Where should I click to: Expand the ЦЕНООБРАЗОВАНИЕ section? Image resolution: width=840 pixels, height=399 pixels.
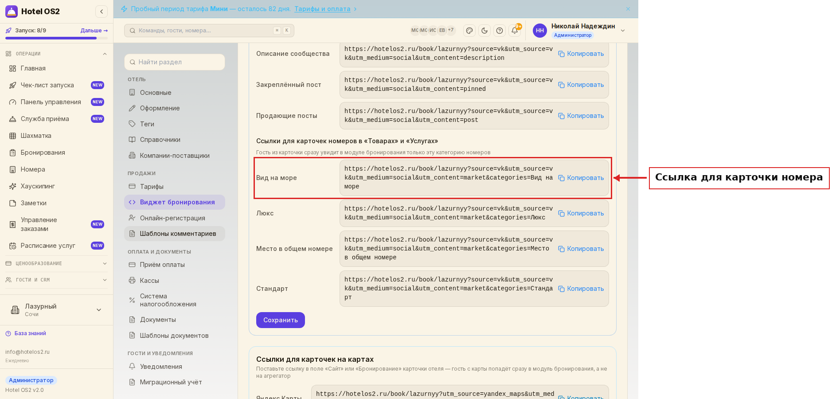click(x=56, y=263)
